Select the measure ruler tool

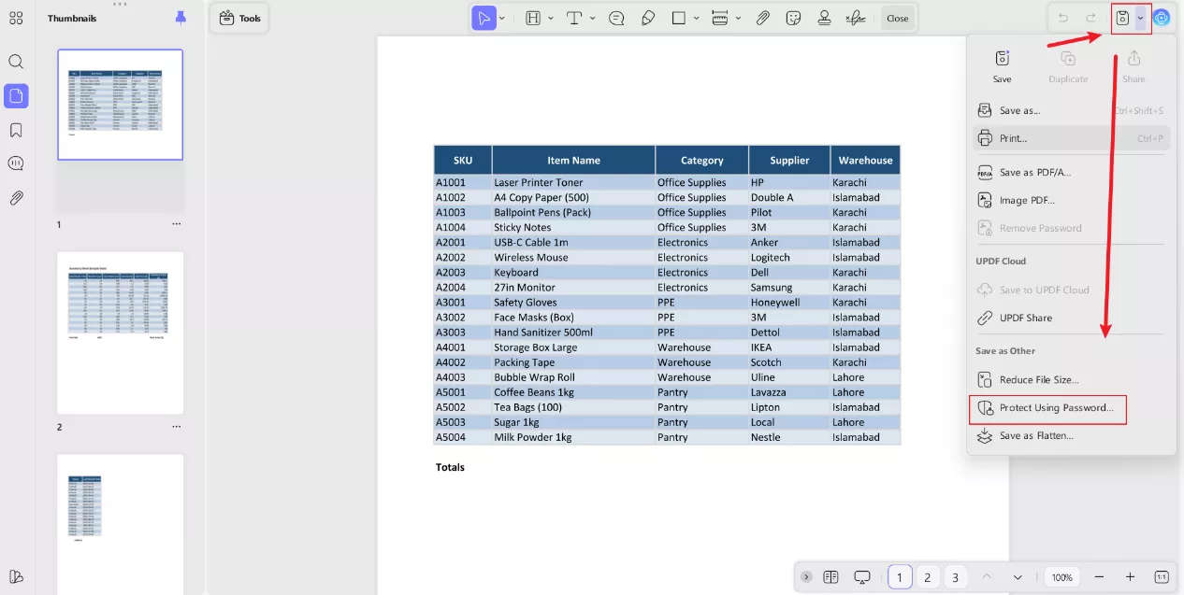(720, 18)
